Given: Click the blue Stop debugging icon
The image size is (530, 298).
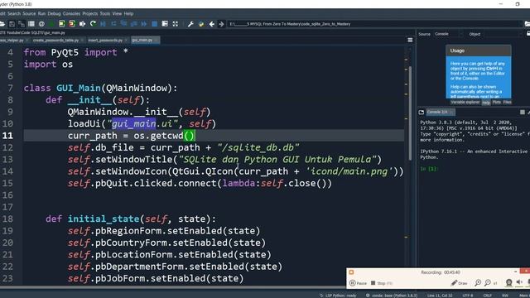Looking at the screenshot, I should [155, 24].
